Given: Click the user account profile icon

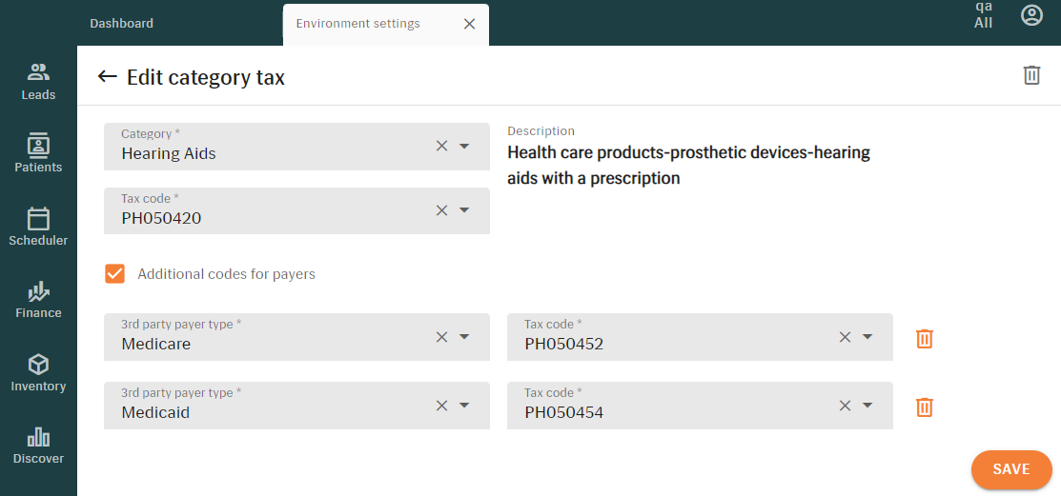Looking at the screenshot, I should coord(1031,15).
